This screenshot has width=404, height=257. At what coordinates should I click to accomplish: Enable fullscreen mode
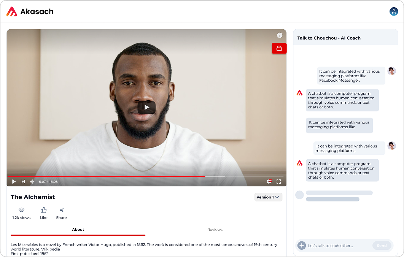[x=278, y=181]
